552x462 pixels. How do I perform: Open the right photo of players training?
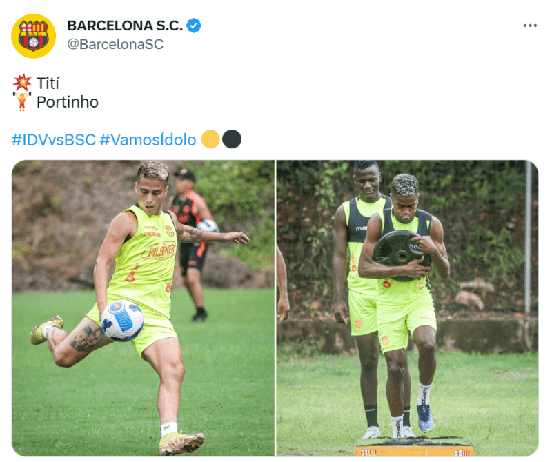[407, 308]
